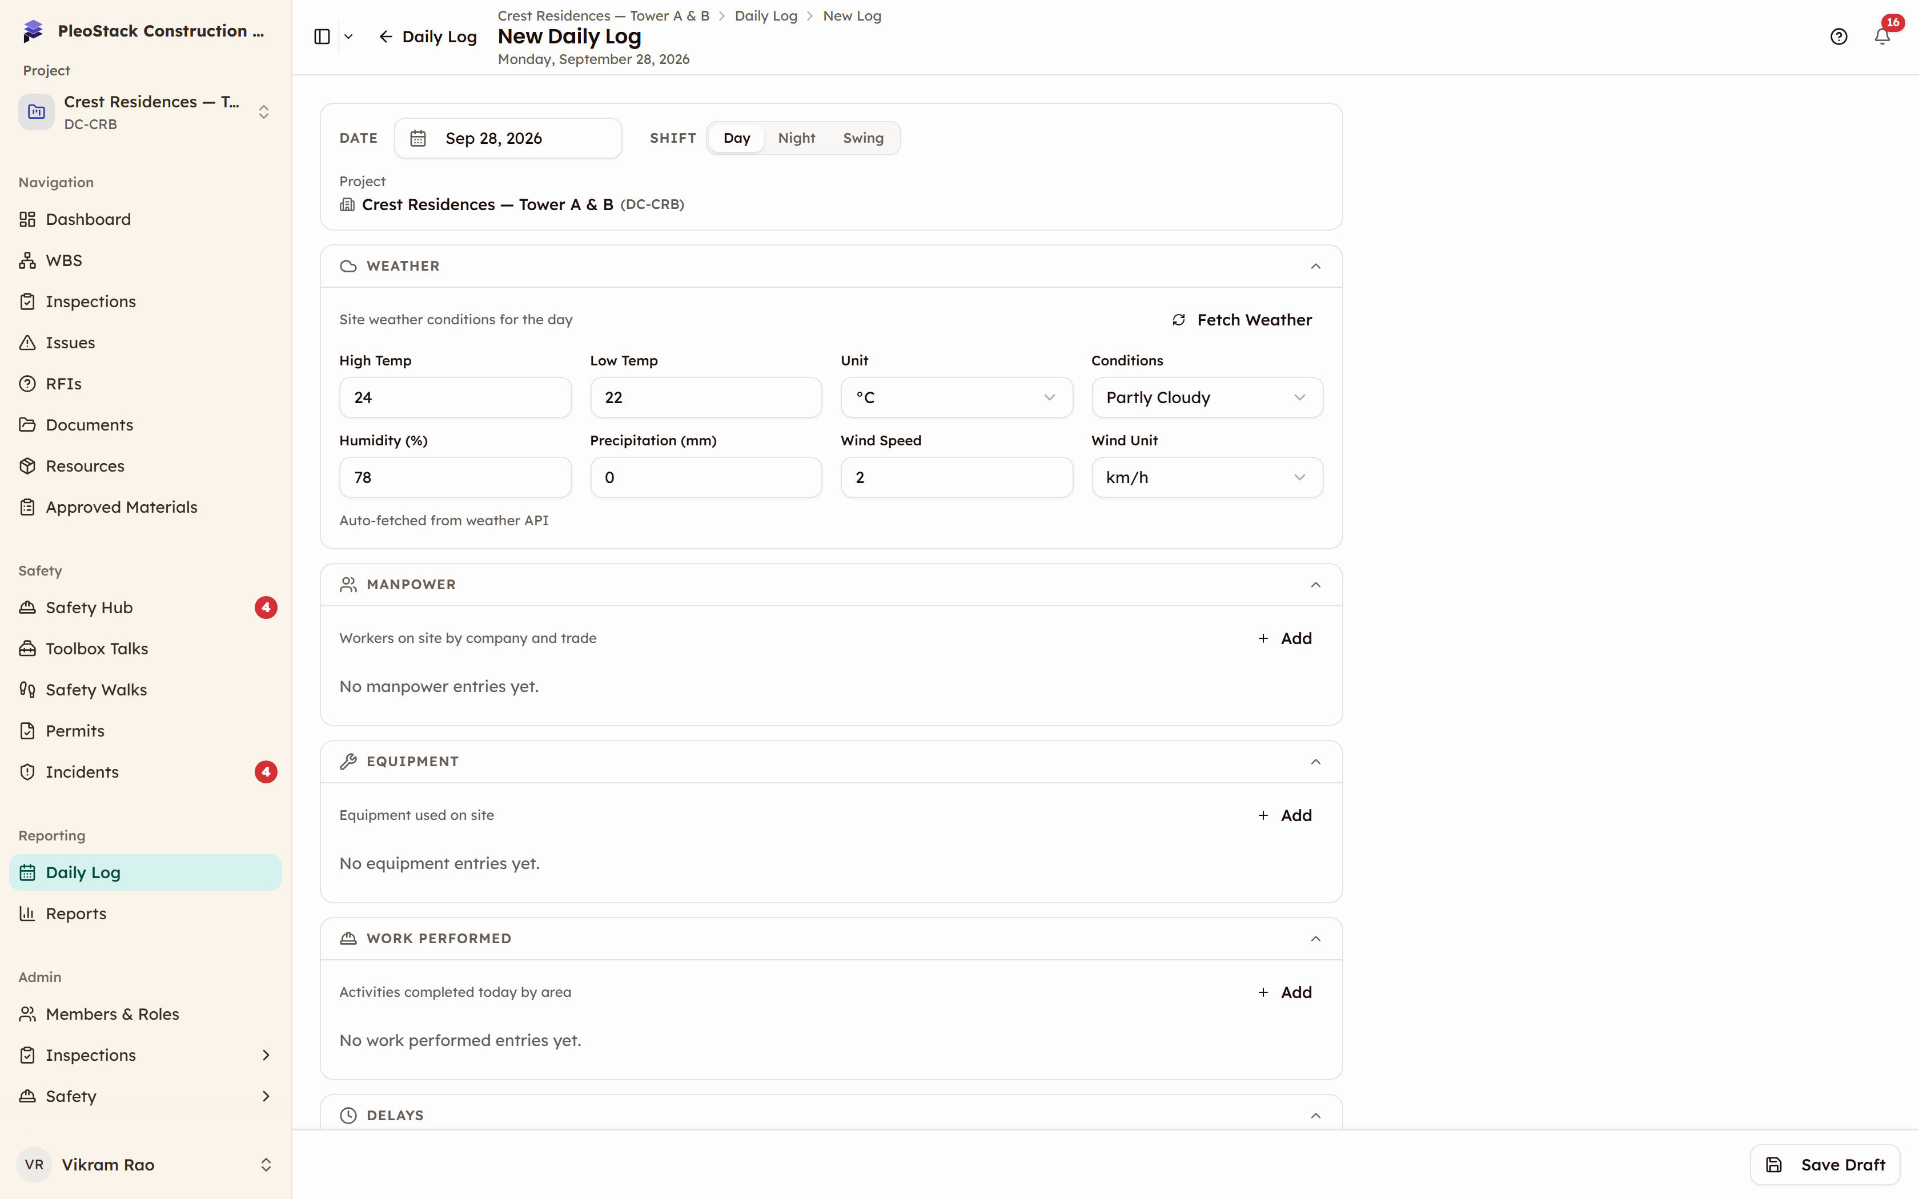The width and height of the screenshot is (1919, 1199).
Task: Open dropdown arrow beside sidebar toggle
Action: pos(348,37)
